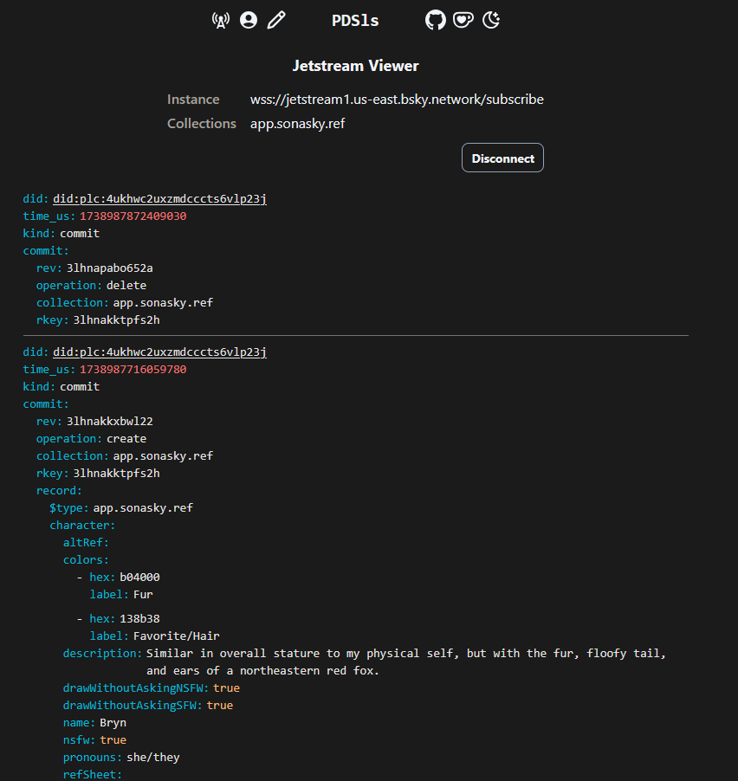
Task: Click the Jetstream Viewer heading
Action: tap(355, 66)
